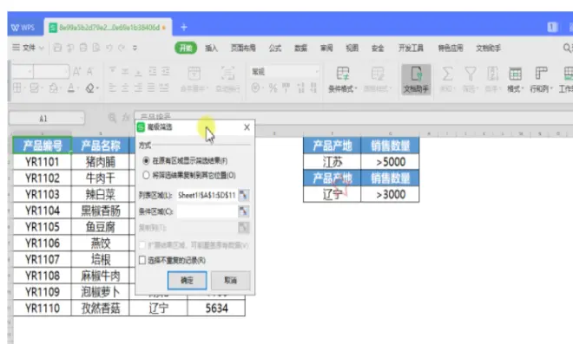This screenshot has height=344, width=573.
Task: Select the criteria cell 江苏
Action: [x=333, y=162]
